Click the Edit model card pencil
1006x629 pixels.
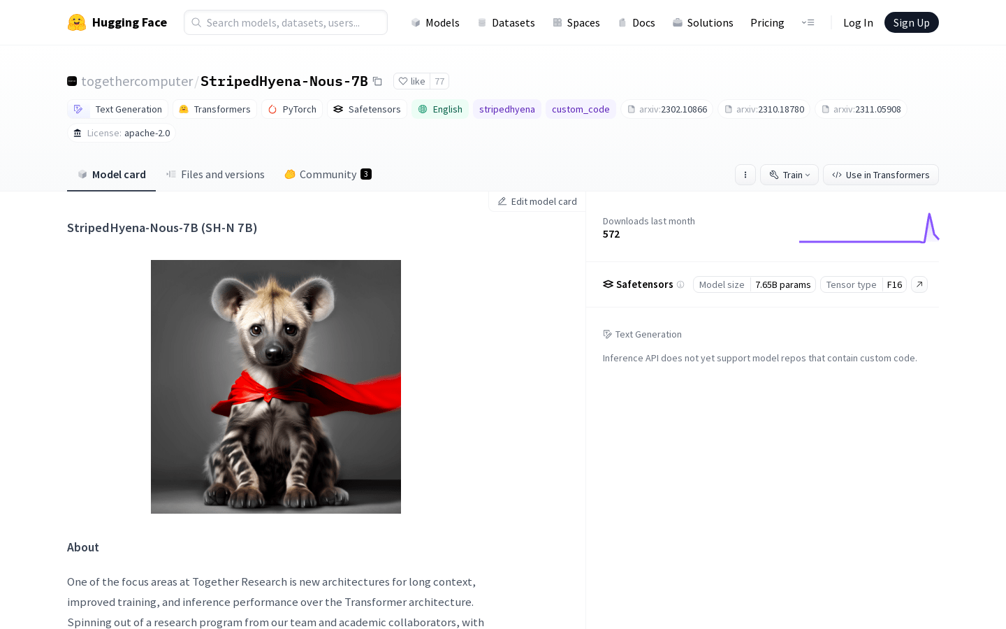click(537, 201)
